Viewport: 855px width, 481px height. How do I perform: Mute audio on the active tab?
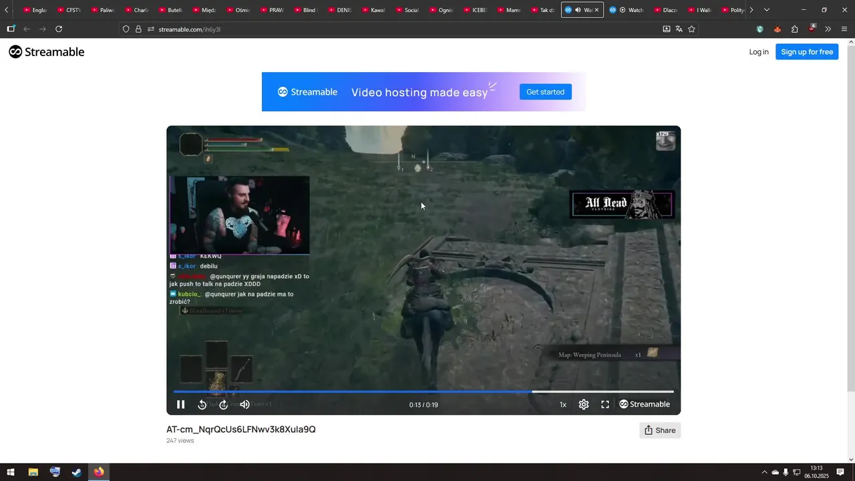pyautogui.click(x=578, y=10)
